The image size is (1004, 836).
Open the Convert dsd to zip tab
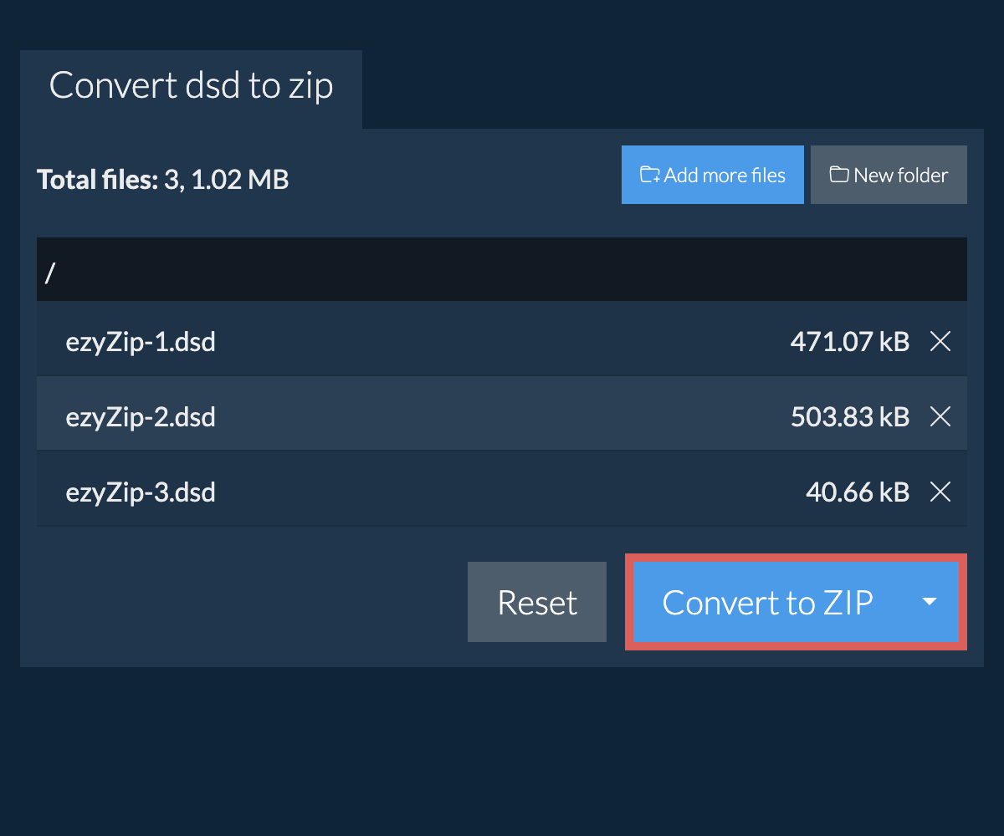tap(191, 87)
